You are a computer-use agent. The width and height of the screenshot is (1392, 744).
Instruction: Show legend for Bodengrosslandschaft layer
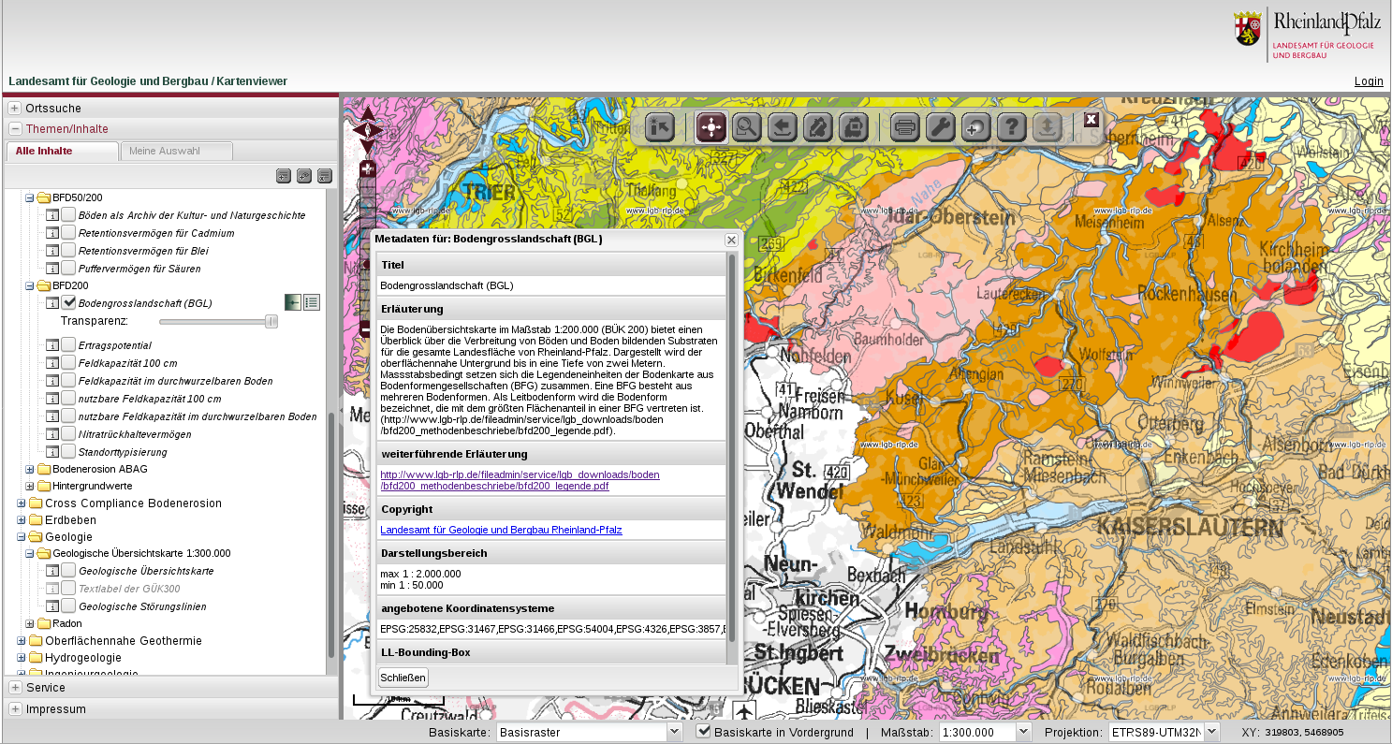click(x=312, y=302)
